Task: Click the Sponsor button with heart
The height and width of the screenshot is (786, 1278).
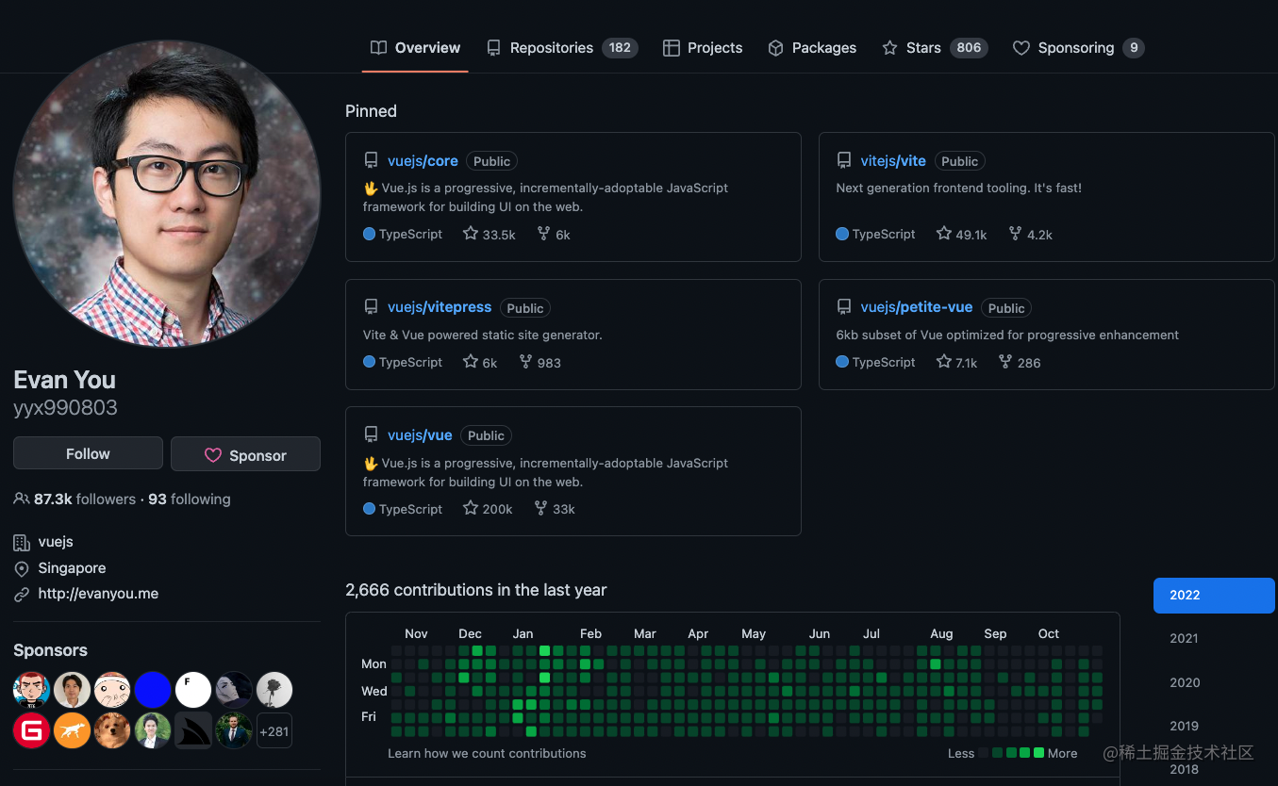Action: point(245,454)
